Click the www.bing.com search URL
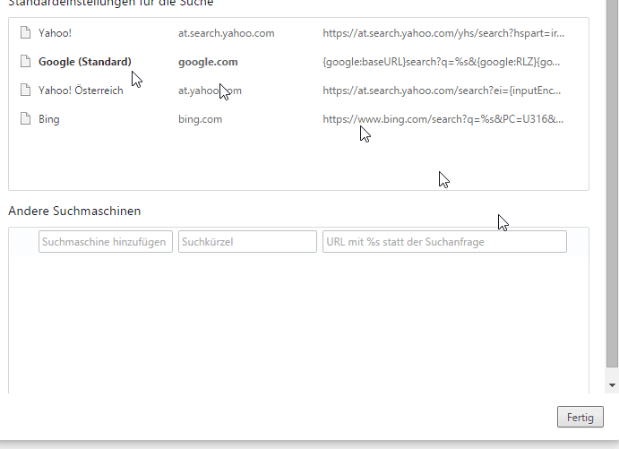The width and height of the screenshot is (619, 449). coord(443,119)
